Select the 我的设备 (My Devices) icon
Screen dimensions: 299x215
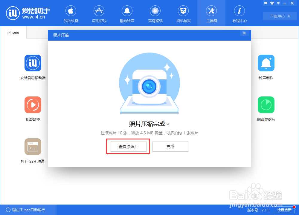point(71,13)
